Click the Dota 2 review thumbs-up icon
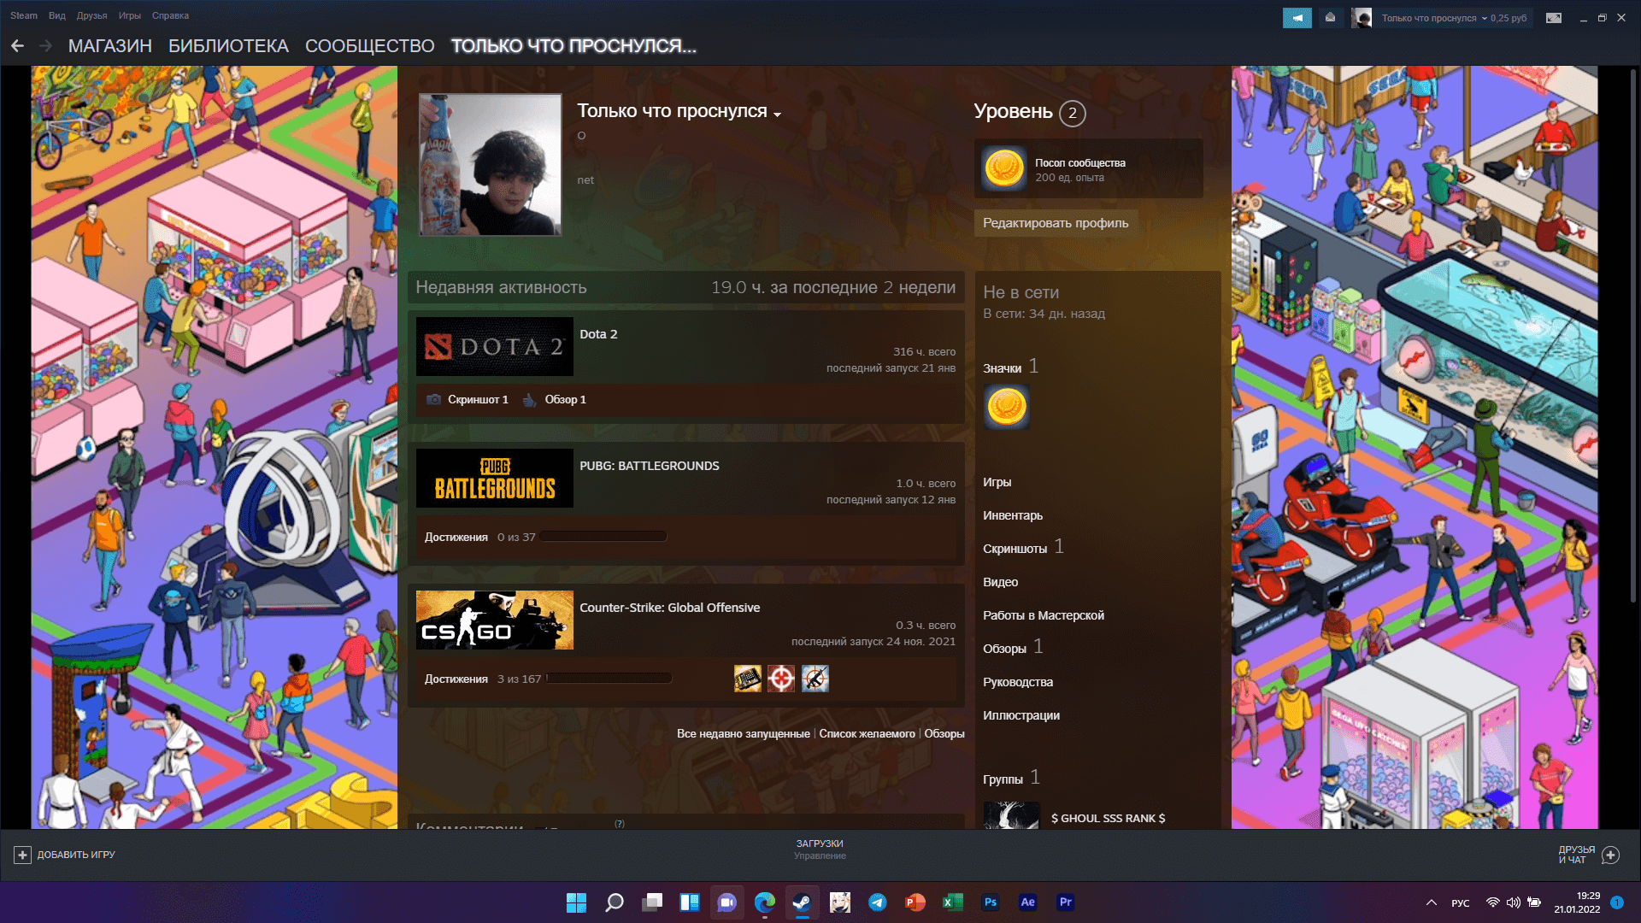Viewport: 1641px width, 923px height. tap(530, 400)
